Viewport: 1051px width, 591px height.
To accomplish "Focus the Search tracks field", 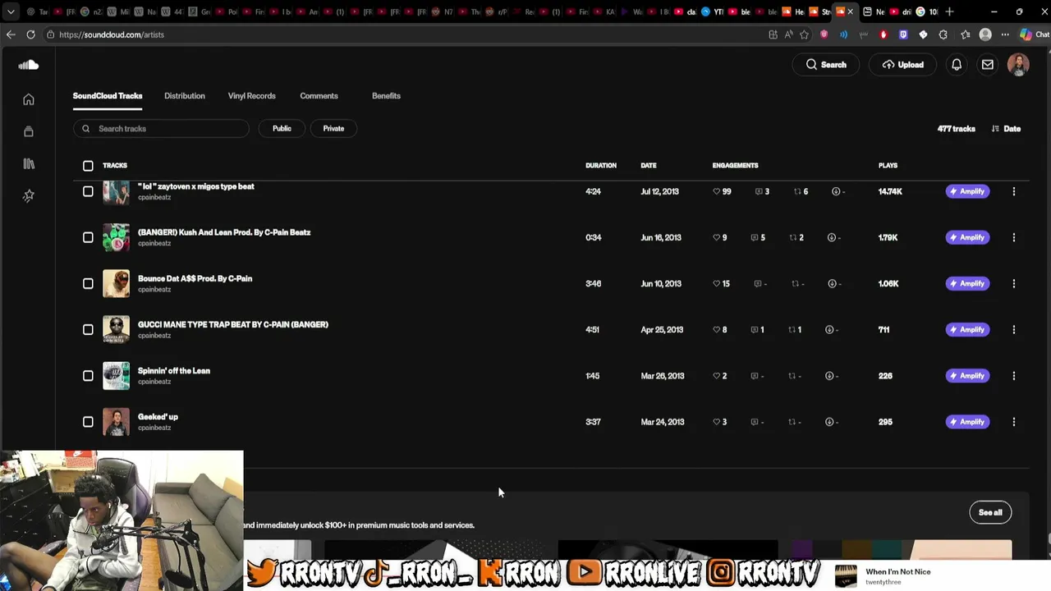I will 161,129.
